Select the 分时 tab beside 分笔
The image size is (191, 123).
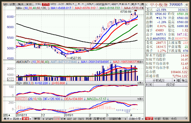pyautogui.click(x=157, y=119)
